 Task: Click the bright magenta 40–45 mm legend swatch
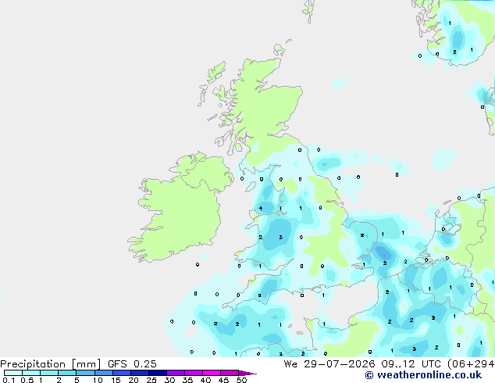212,373
